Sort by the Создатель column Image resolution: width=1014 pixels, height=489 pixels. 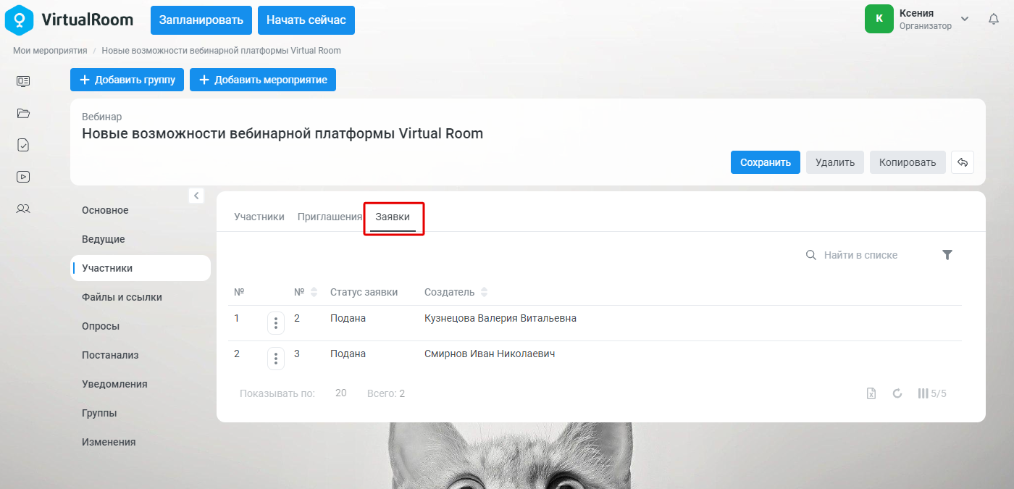tap(456, 292)
